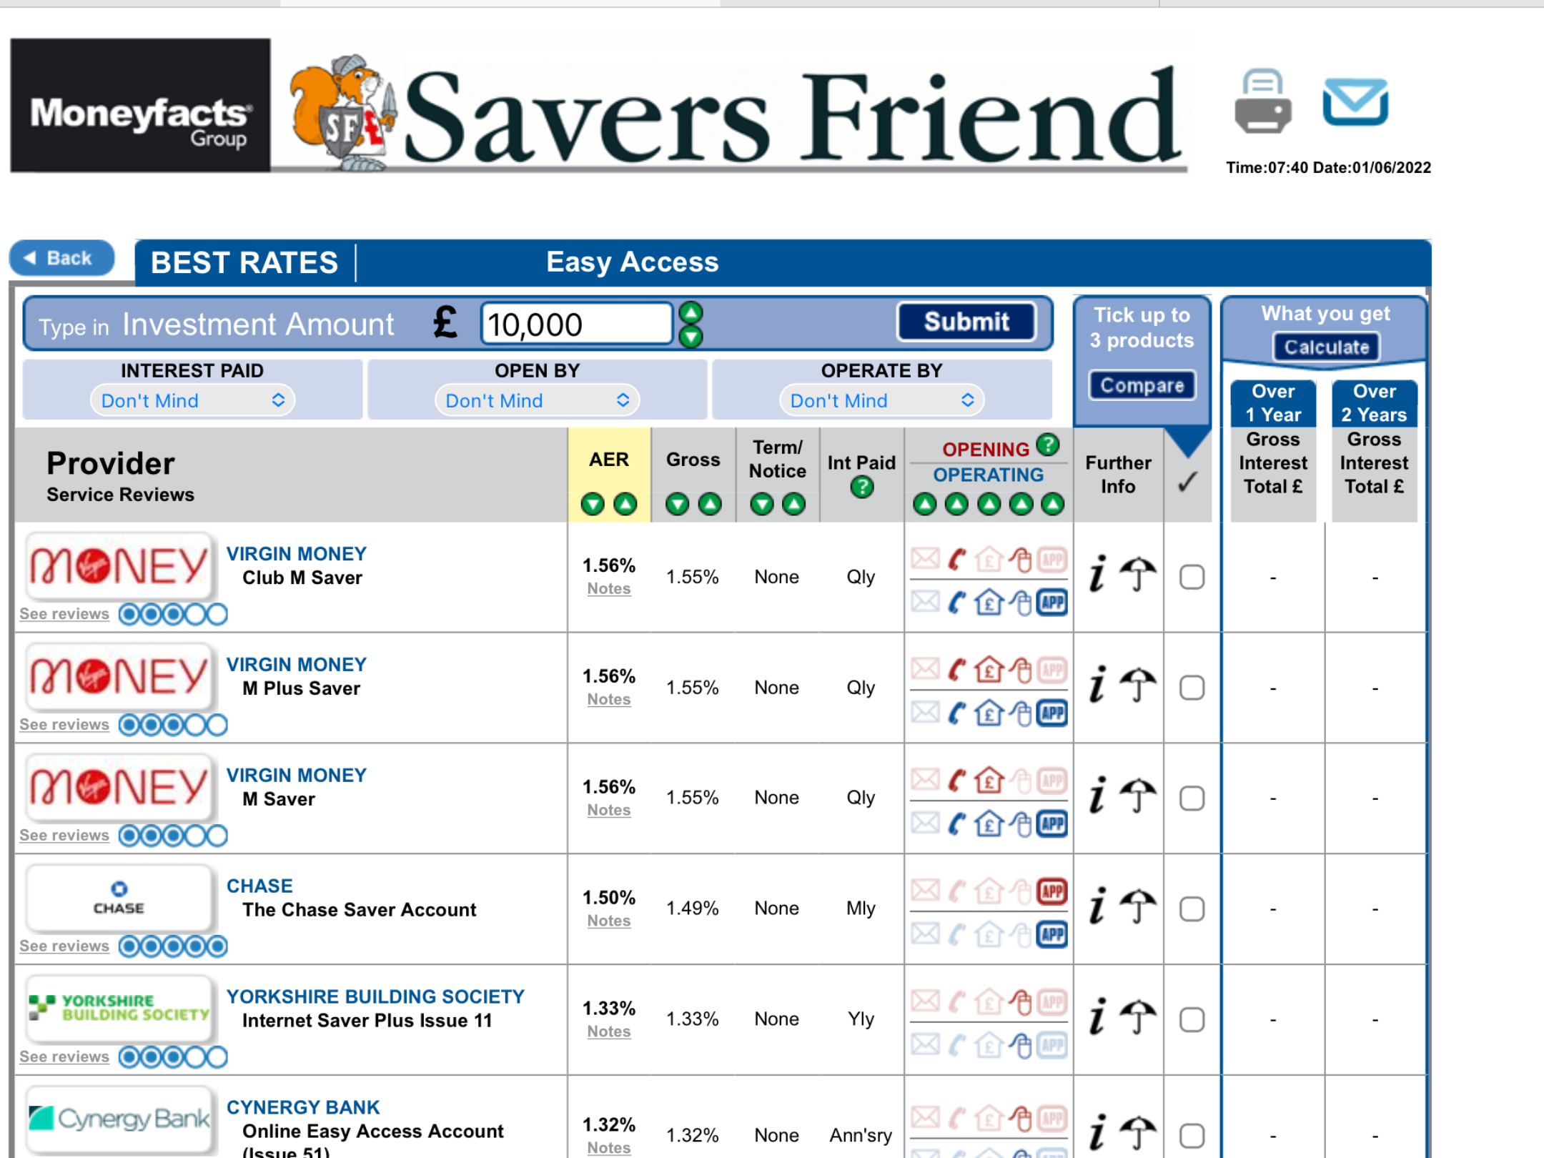The height and width of the screenshot is (1158, 1544).
Task: Click the Investment Amount input field
Action: [577, 324]
